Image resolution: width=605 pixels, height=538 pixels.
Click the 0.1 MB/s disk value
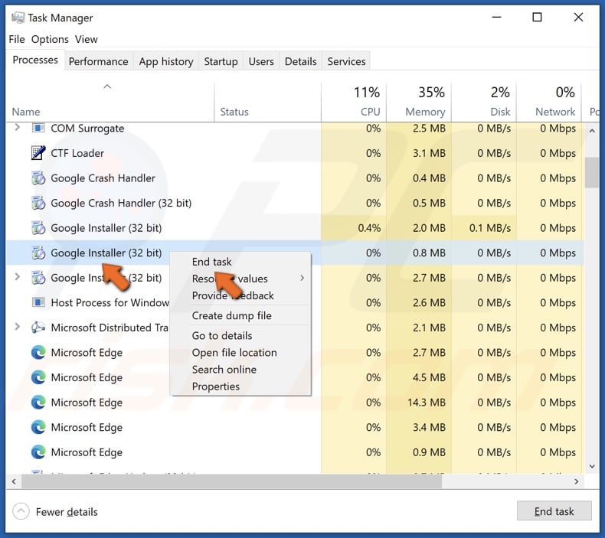[490, 228]
